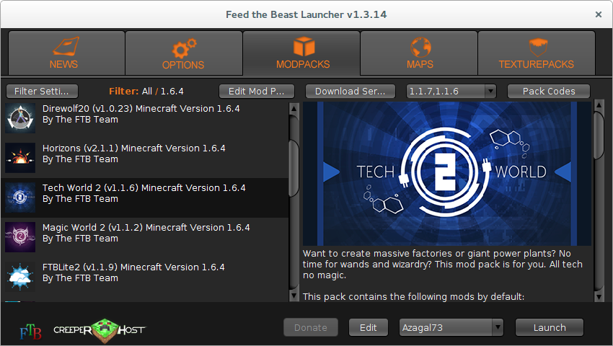Click the Modpacks cube icon
613x346 pixels.
(x=304, y=46)
